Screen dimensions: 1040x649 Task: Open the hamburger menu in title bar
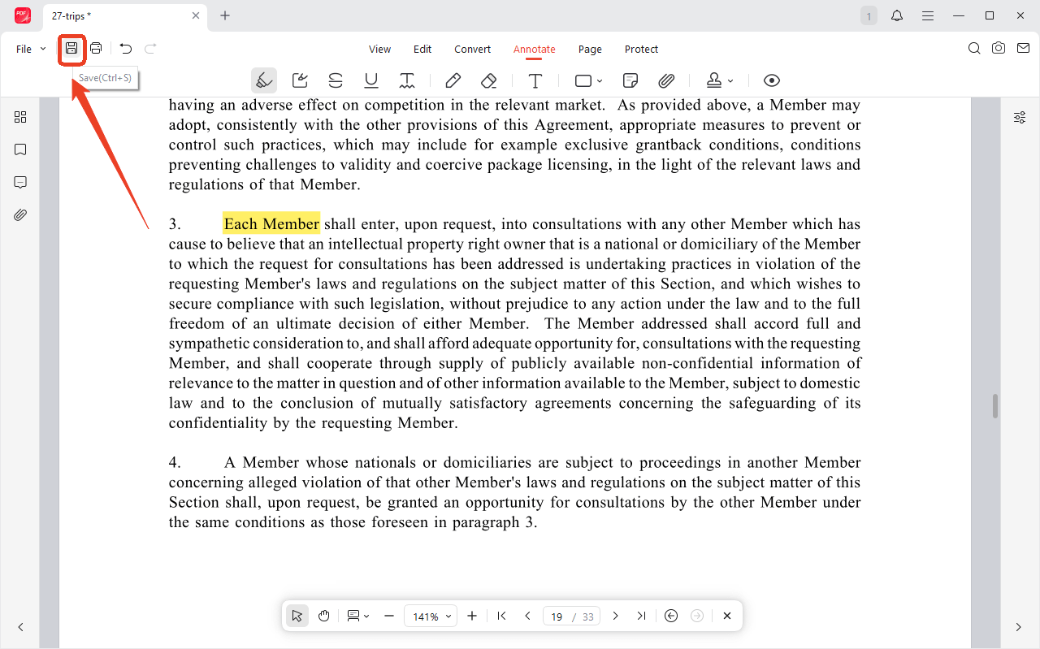click(x=927, y=15)
